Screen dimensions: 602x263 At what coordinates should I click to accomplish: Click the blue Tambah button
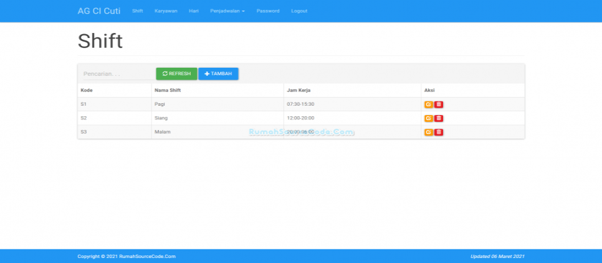coord(218,73)
